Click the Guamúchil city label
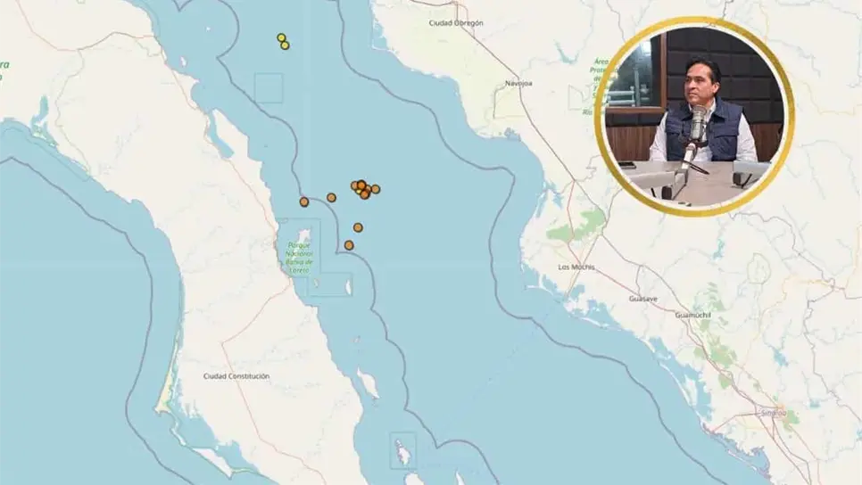The width and height of the screenshot is (862, 485). 692,316
